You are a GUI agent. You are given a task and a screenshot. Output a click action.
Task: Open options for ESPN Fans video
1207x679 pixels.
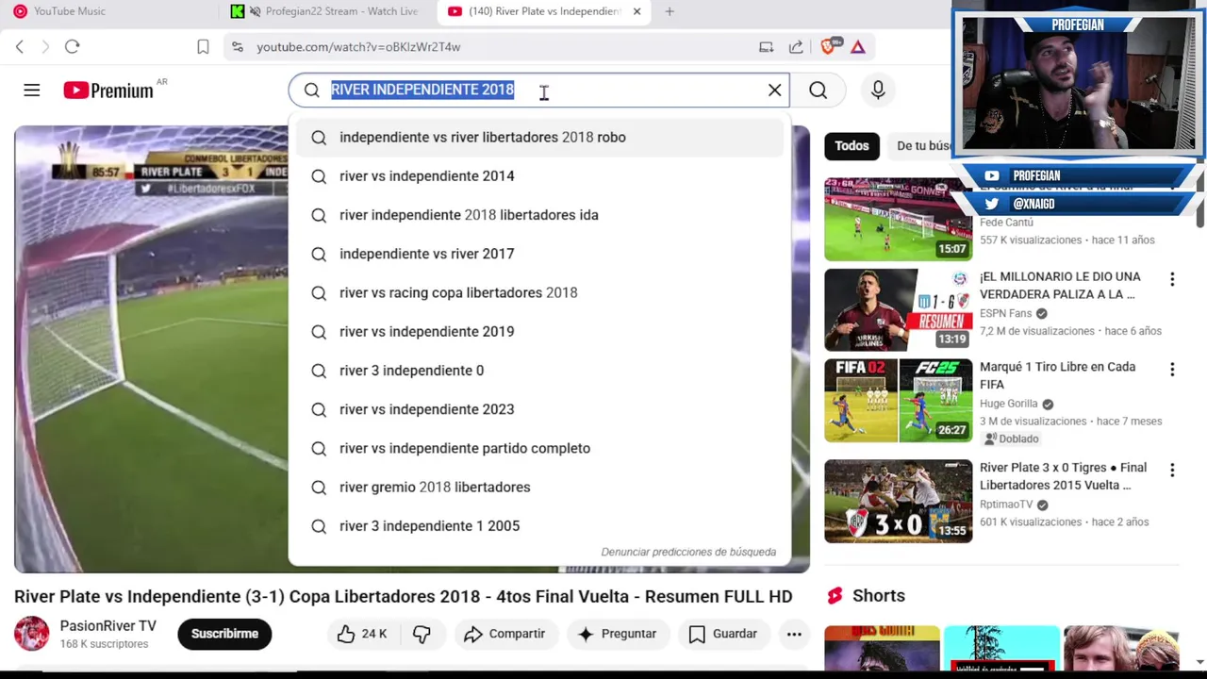(1172, 280)
